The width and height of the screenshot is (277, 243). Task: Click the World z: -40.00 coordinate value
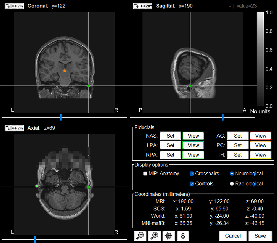[255, 216]
